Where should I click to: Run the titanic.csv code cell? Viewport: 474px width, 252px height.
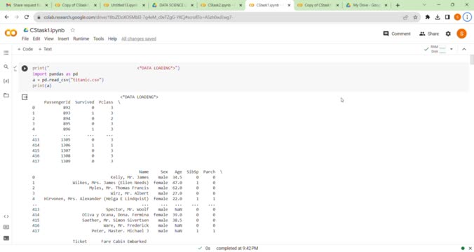pos(25,69)
